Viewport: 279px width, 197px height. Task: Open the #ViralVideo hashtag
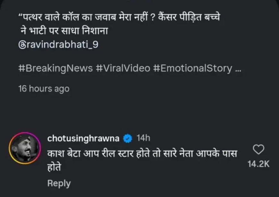pos(123,69)
